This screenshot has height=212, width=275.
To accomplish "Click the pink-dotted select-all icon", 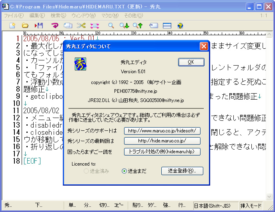I will click(95, 26).
